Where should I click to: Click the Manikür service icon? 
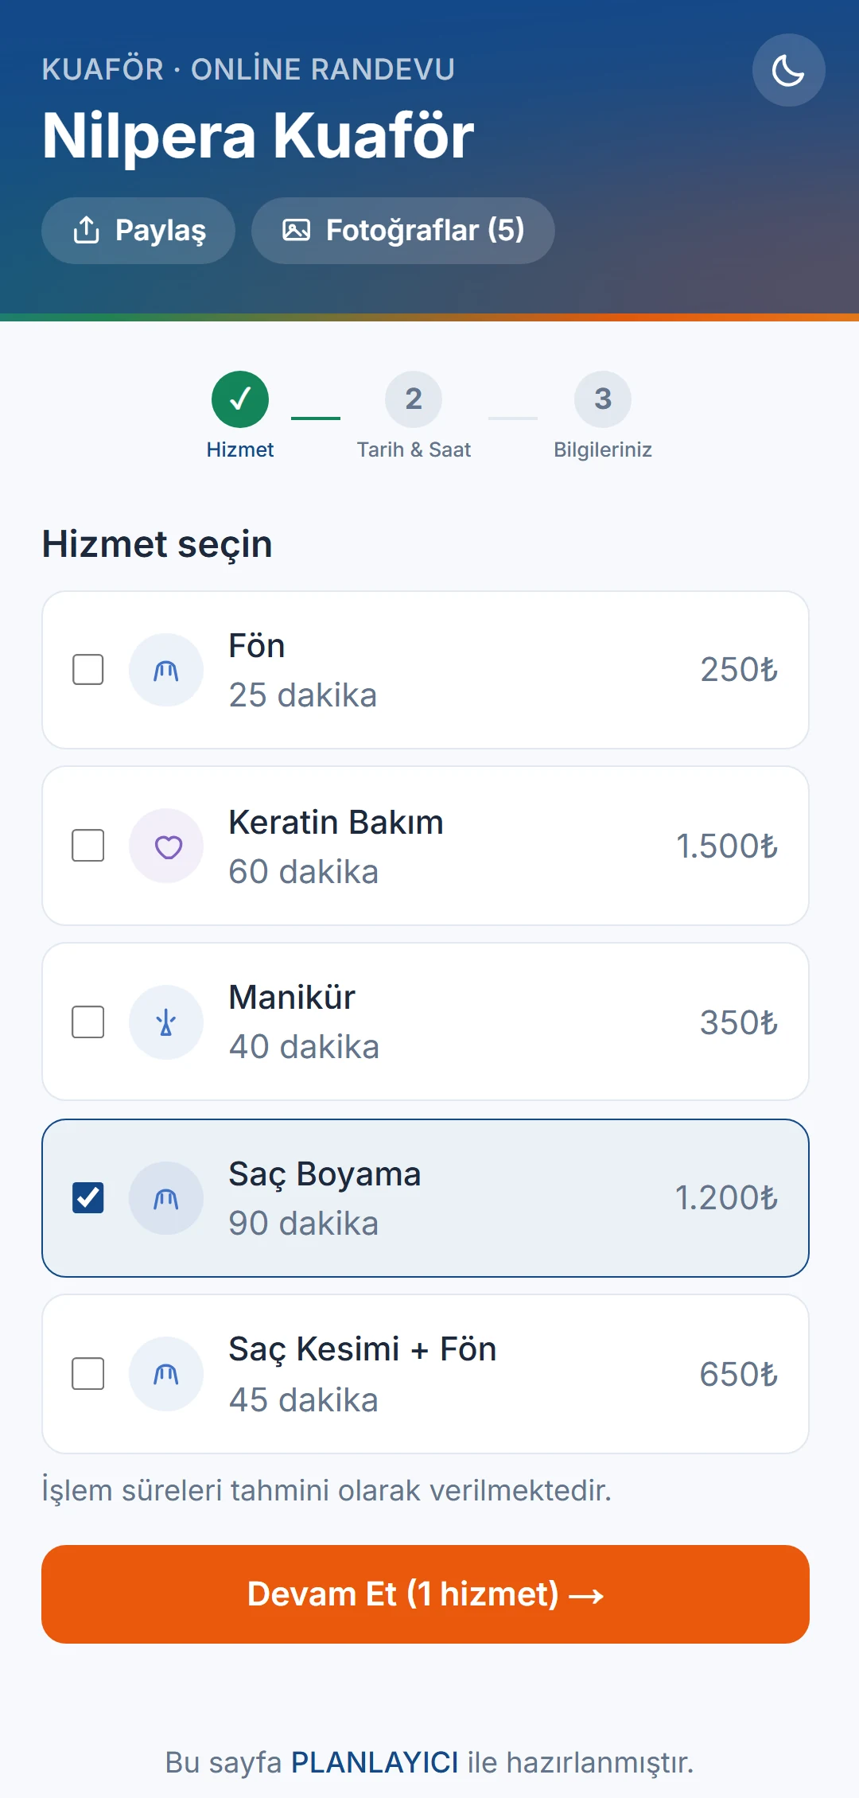[x=166, y=1022]
